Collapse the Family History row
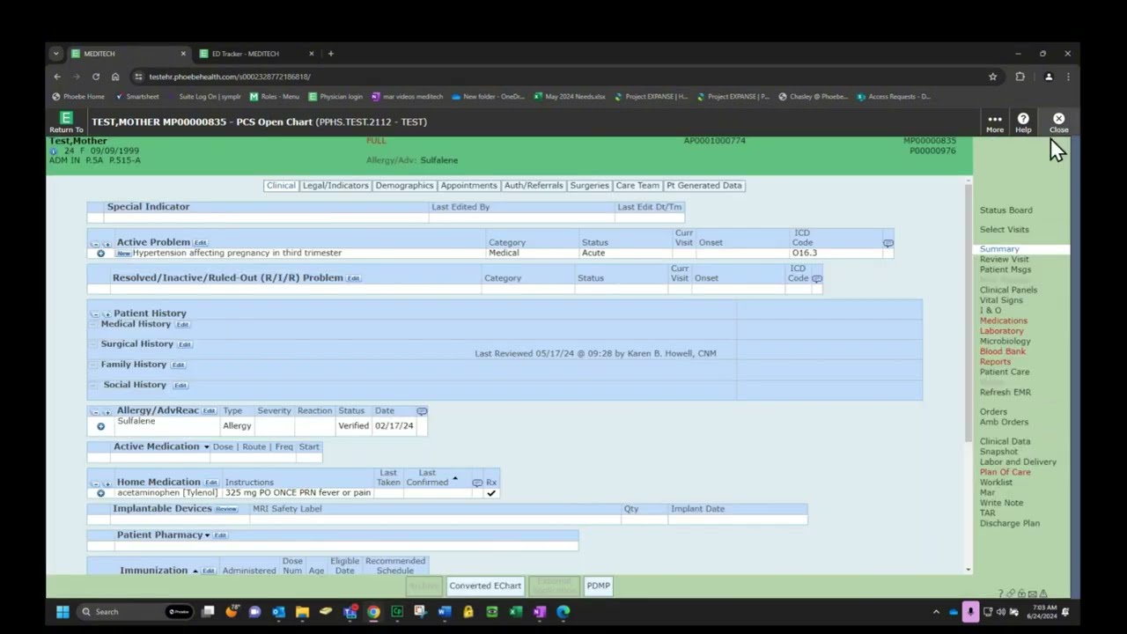This screenshot has height=634, width=1127. click(x=94, y=365)
